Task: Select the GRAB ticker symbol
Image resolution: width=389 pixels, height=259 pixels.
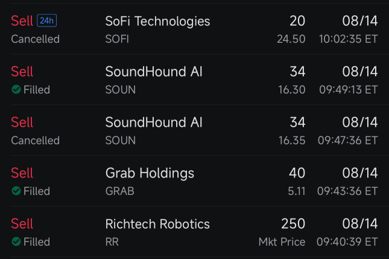Action: point(119,191)
